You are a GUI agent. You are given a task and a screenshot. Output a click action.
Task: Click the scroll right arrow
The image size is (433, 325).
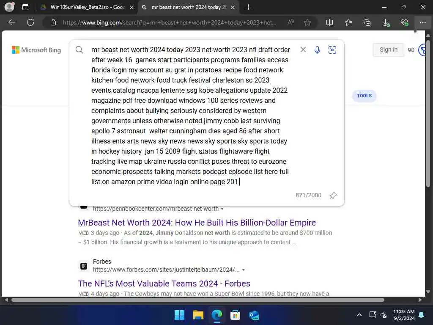[420, 300]
